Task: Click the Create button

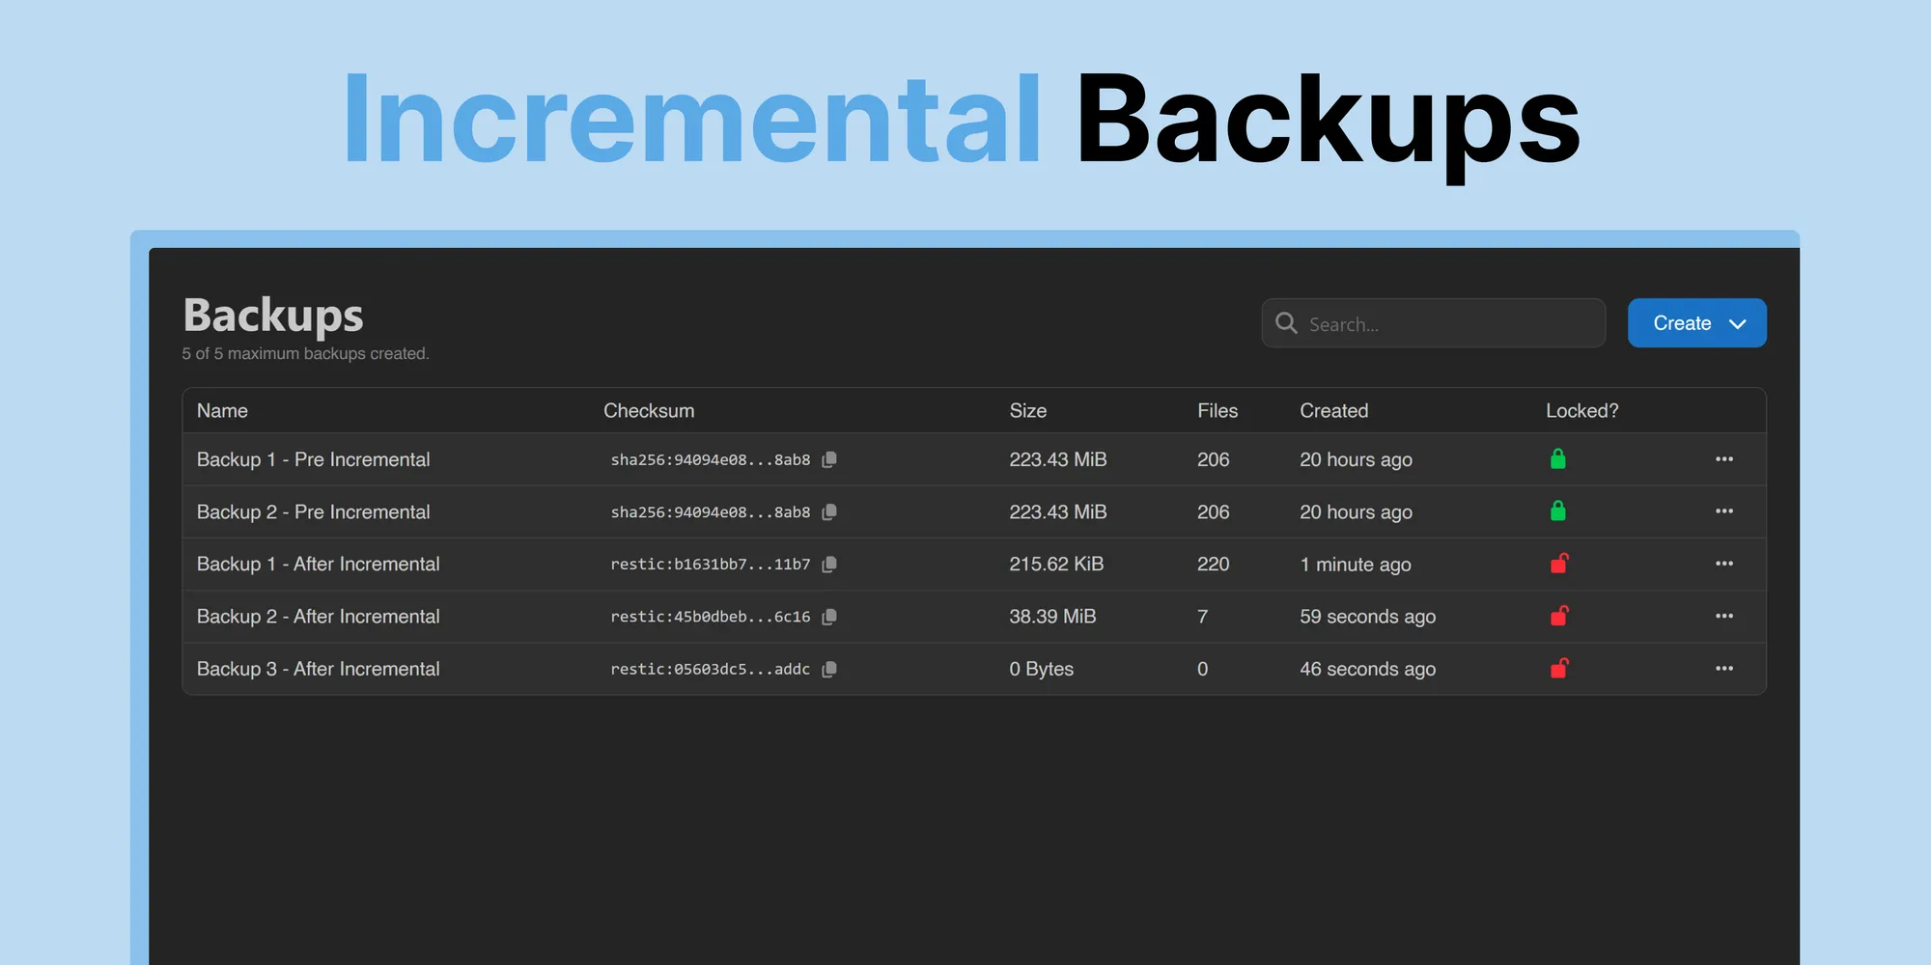Action: coord(1696,323)
